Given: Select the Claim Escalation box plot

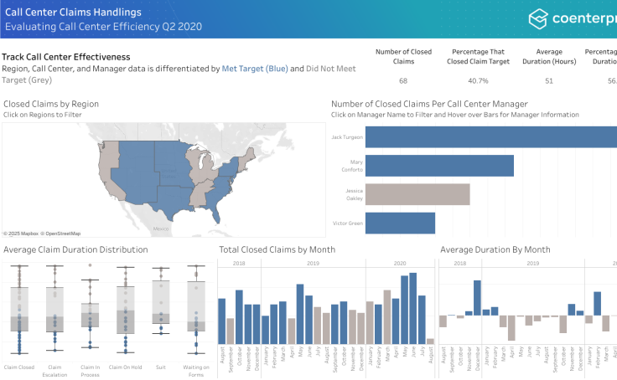Looking at the screenshot, I should click(x=54, y=310).
